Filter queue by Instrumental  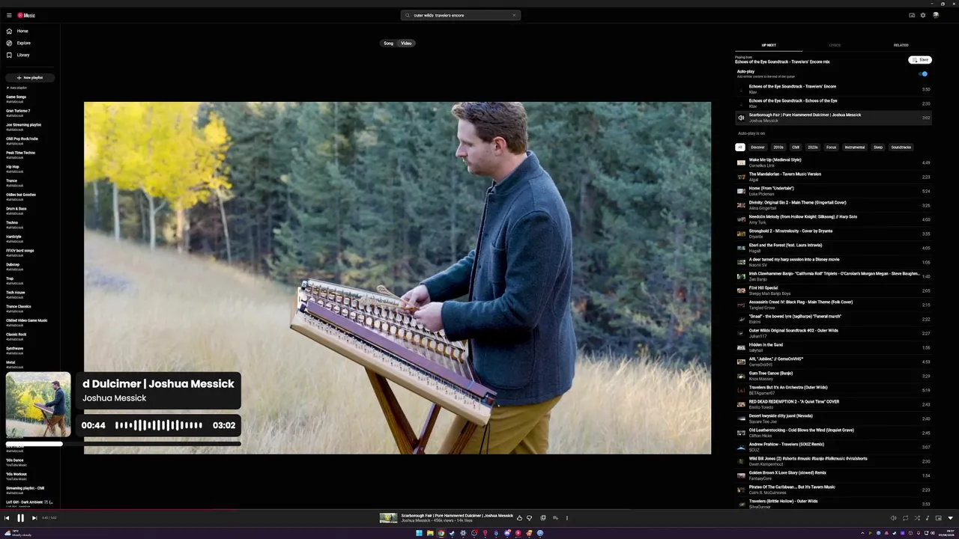[x=855, y=147]
